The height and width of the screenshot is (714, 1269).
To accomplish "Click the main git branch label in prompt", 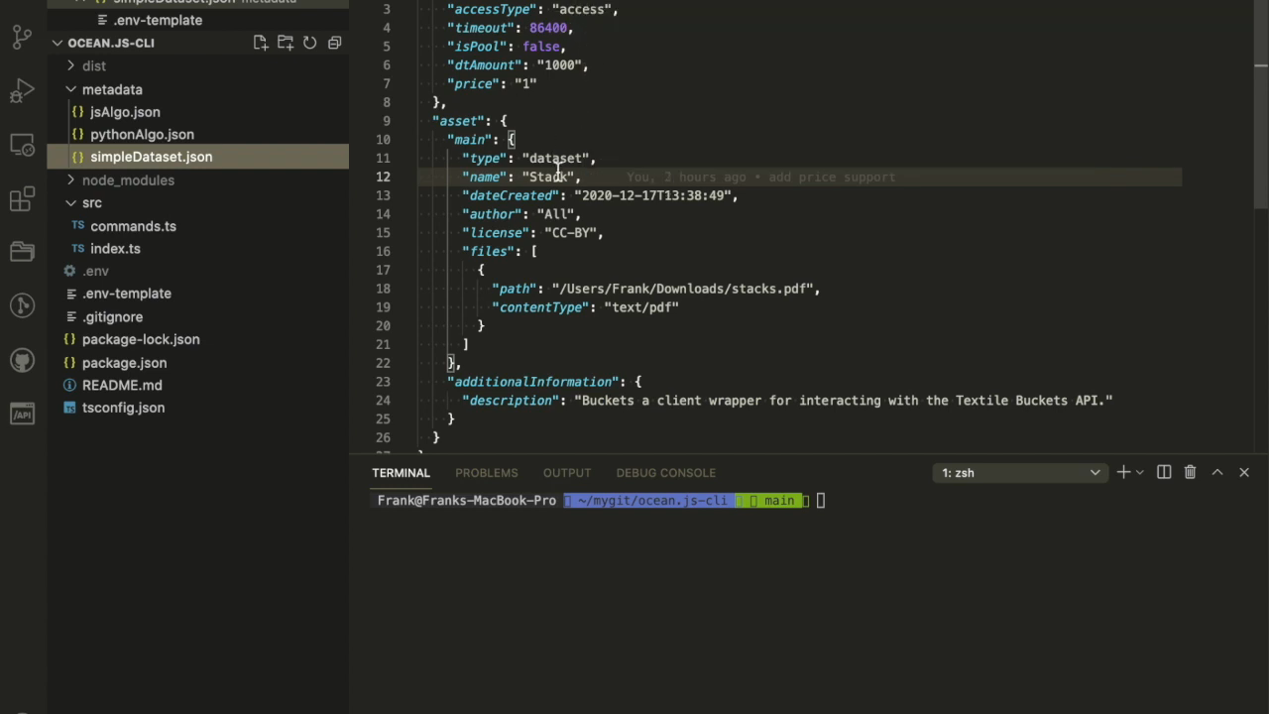I will [x=778, y=501].
